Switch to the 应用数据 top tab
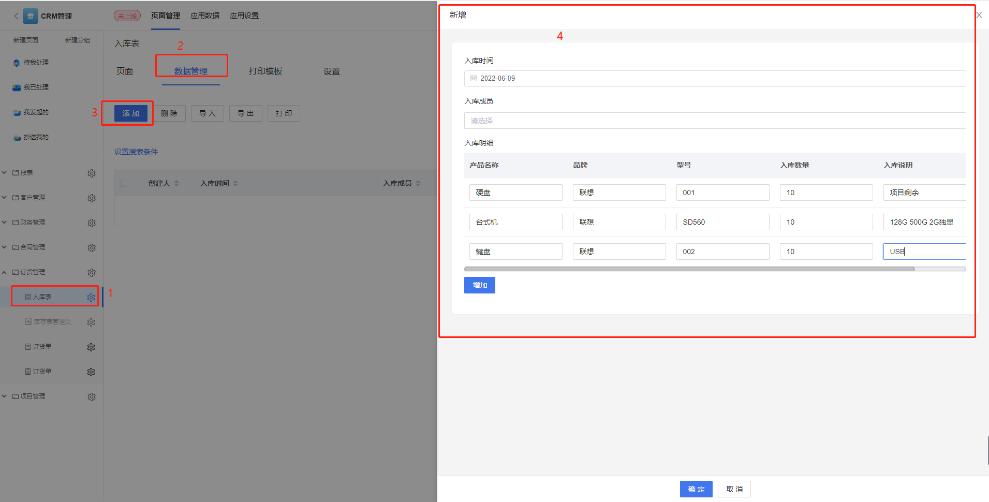This screenshot has height=502, width=989. pyautogui.click(x=205, y=16)
